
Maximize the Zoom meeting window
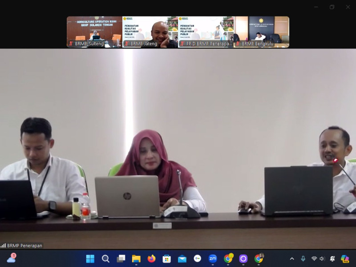(332, 7)
